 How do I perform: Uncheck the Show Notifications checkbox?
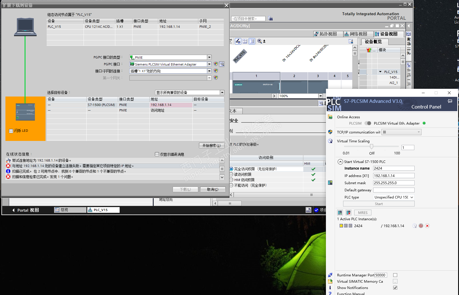click(395, 288)
